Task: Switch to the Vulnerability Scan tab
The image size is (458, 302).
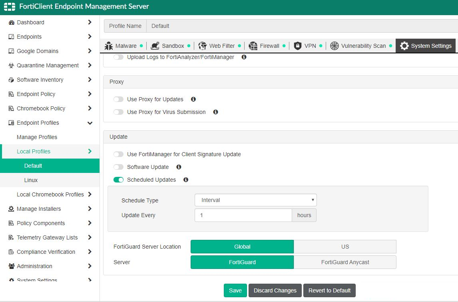Action: 361,46
